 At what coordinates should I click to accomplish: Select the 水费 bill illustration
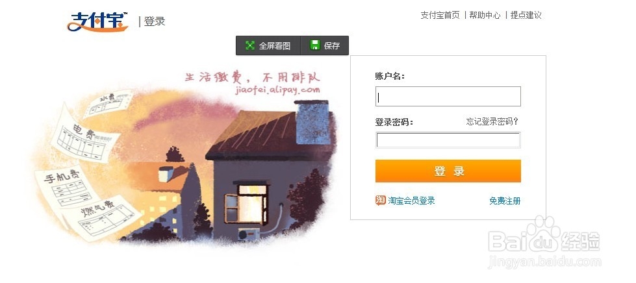pos(108,104)
